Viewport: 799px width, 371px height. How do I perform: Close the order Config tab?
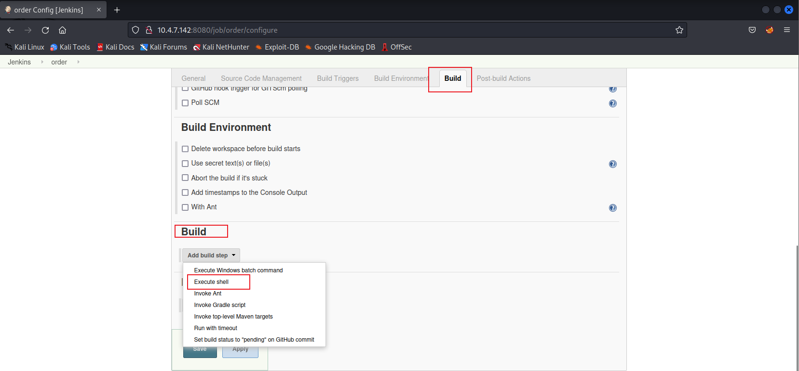pyautogui.click(x=99, y=10)
